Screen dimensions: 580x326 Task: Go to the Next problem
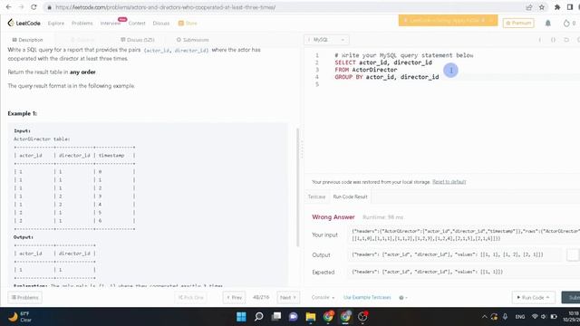click(288, 297)
